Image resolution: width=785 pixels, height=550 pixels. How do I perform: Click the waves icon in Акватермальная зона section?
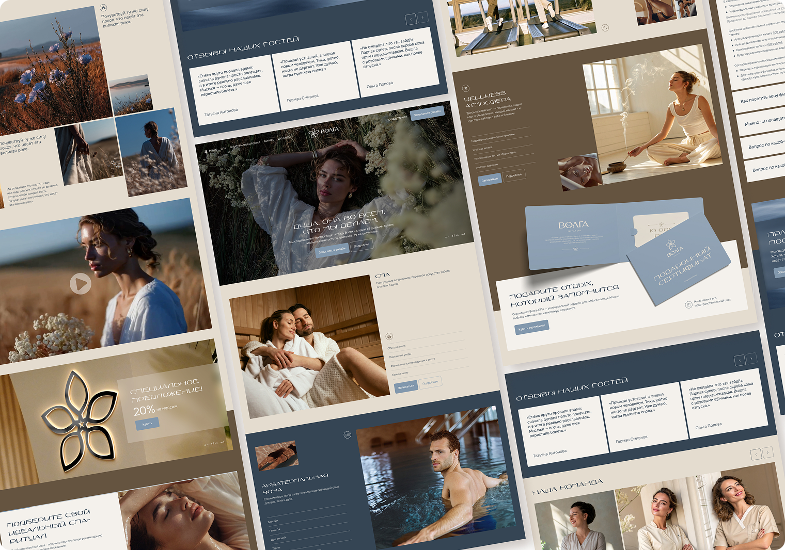tap(347, 435)
